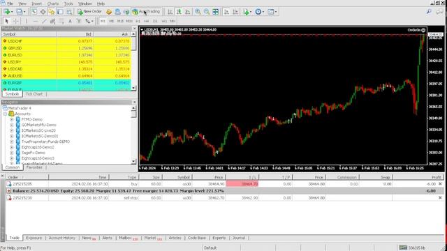Open the periods clock dropdown
The height and width of the screenshot is (251, 447).
[259, 12]
